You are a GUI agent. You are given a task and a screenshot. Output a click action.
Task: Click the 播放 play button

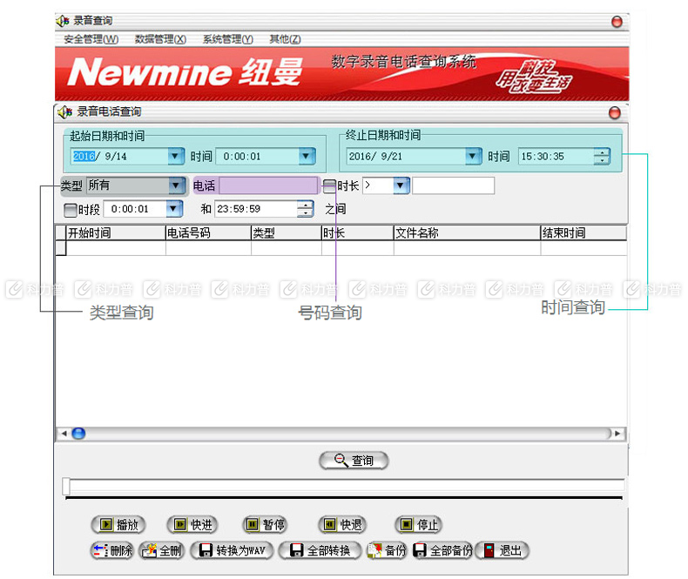[118, 524]
